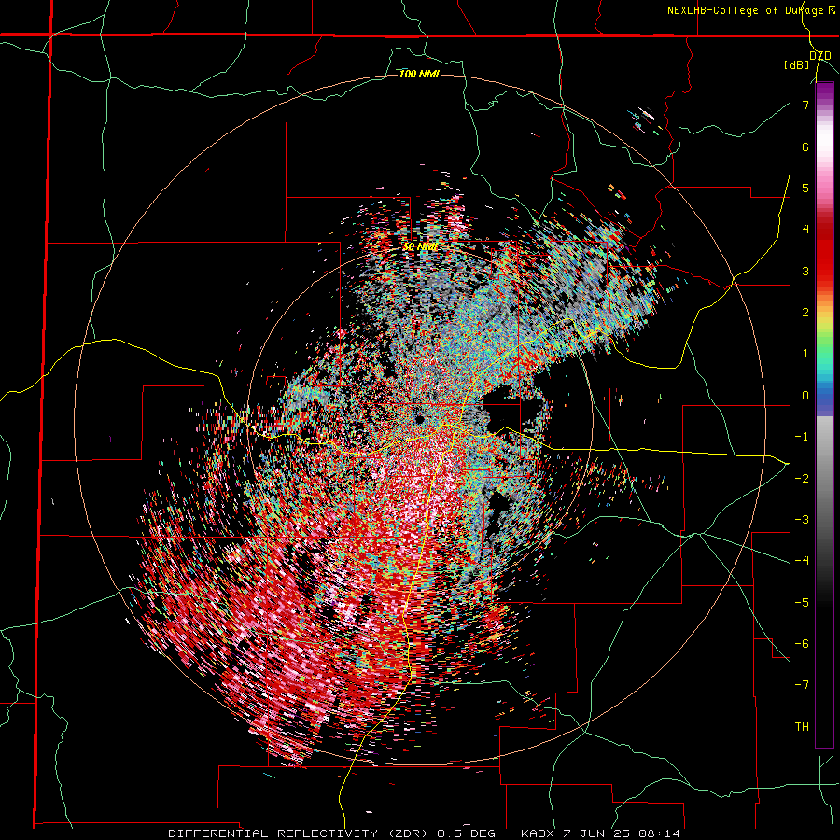Click the -1 tick label on colorbar

(802, 437)
